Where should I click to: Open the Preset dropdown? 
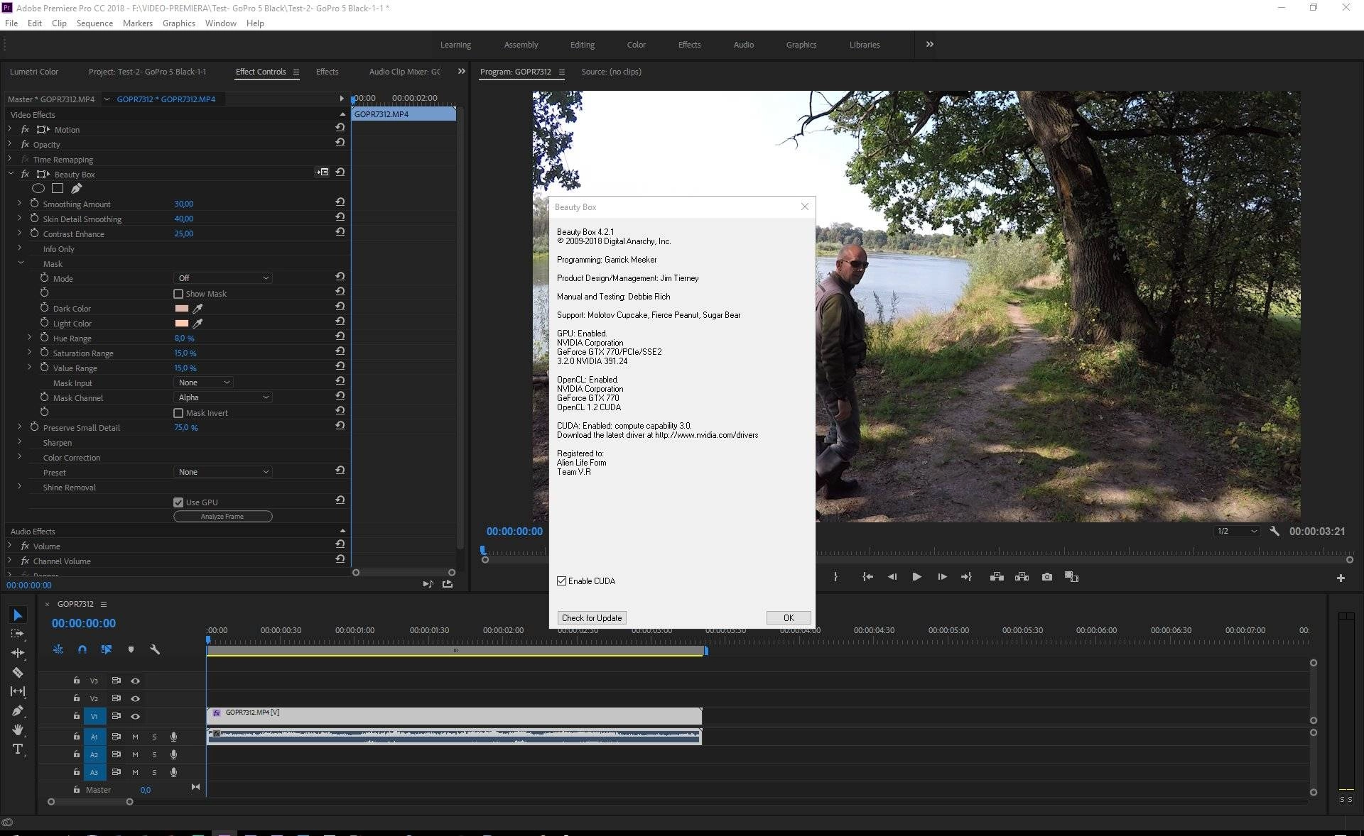(222, 472)
